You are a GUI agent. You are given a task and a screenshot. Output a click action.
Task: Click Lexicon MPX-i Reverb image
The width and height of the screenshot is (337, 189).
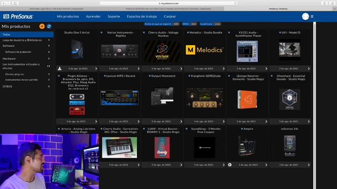click(120, 98)
